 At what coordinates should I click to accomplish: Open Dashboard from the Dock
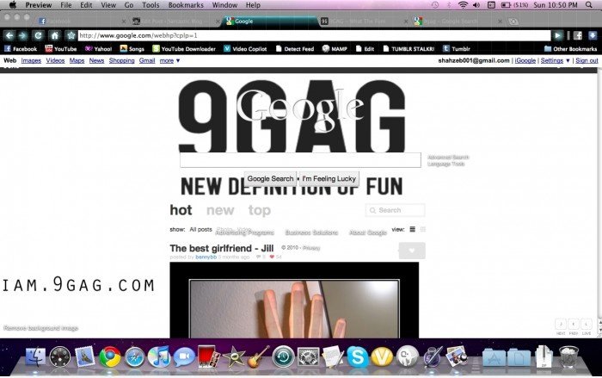60,356
